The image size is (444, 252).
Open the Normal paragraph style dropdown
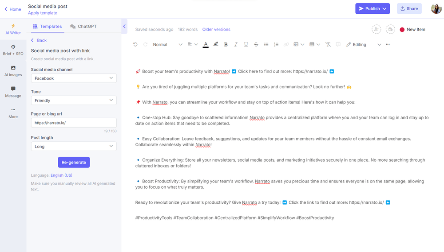tap(167, 44)
